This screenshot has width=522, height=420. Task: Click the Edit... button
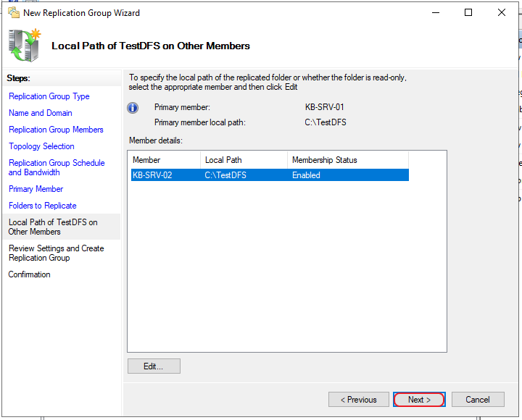click(154, 366)
